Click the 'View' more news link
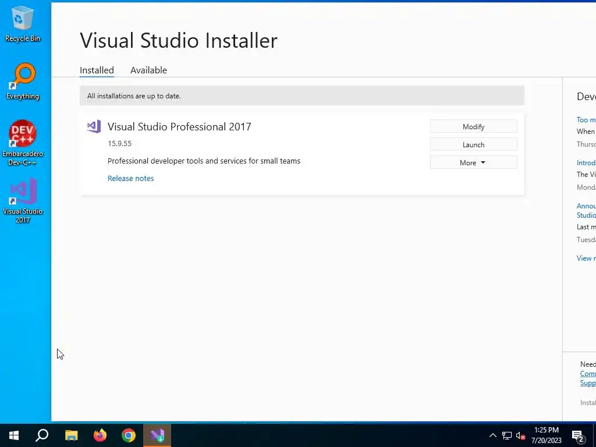 tap(586, 258)
